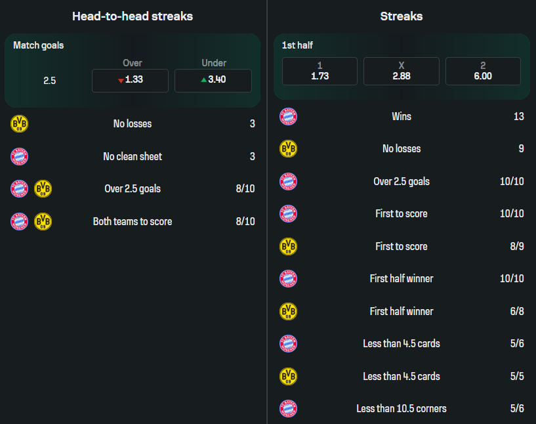Click Bayern crest beside No clean sheet
This screenshot has width=536, height=424.
click(20, 156)
